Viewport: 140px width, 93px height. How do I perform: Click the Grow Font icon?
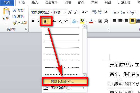click(70, 12)
